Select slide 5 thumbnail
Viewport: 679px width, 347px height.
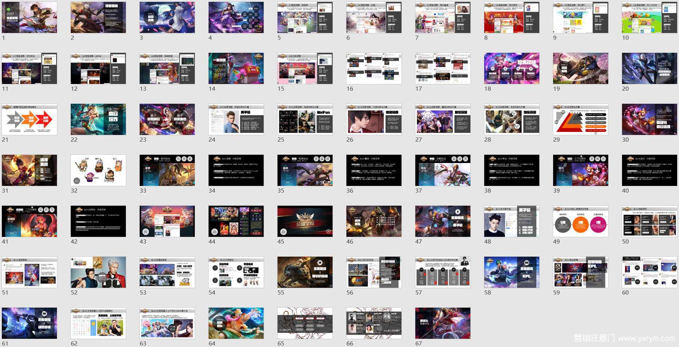pyautogui.click(x=305, y=17)
